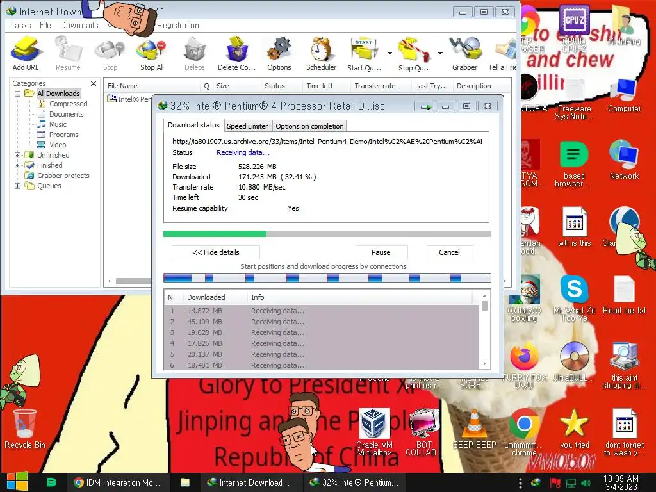
Task: Click the File Explorer taskbar icon
Action: (185, 482)
